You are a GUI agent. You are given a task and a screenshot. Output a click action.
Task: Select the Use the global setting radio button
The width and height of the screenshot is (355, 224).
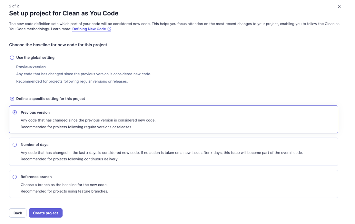(x=12, y=58)
